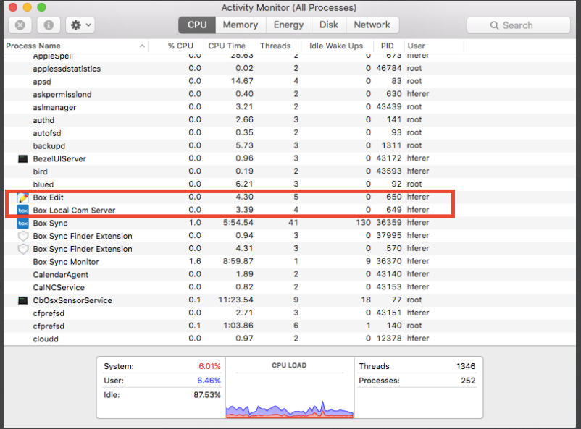Select Box Local Com Server process name
This screenshot has width=581, height=429.
tap(74, 211)
